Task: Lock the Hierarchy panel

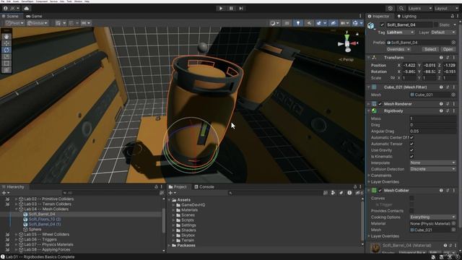Action: point(156,187)
